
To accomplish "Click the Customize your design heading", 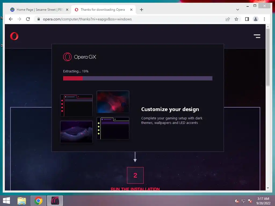I will pyautogui.click(x=170, y=109).
